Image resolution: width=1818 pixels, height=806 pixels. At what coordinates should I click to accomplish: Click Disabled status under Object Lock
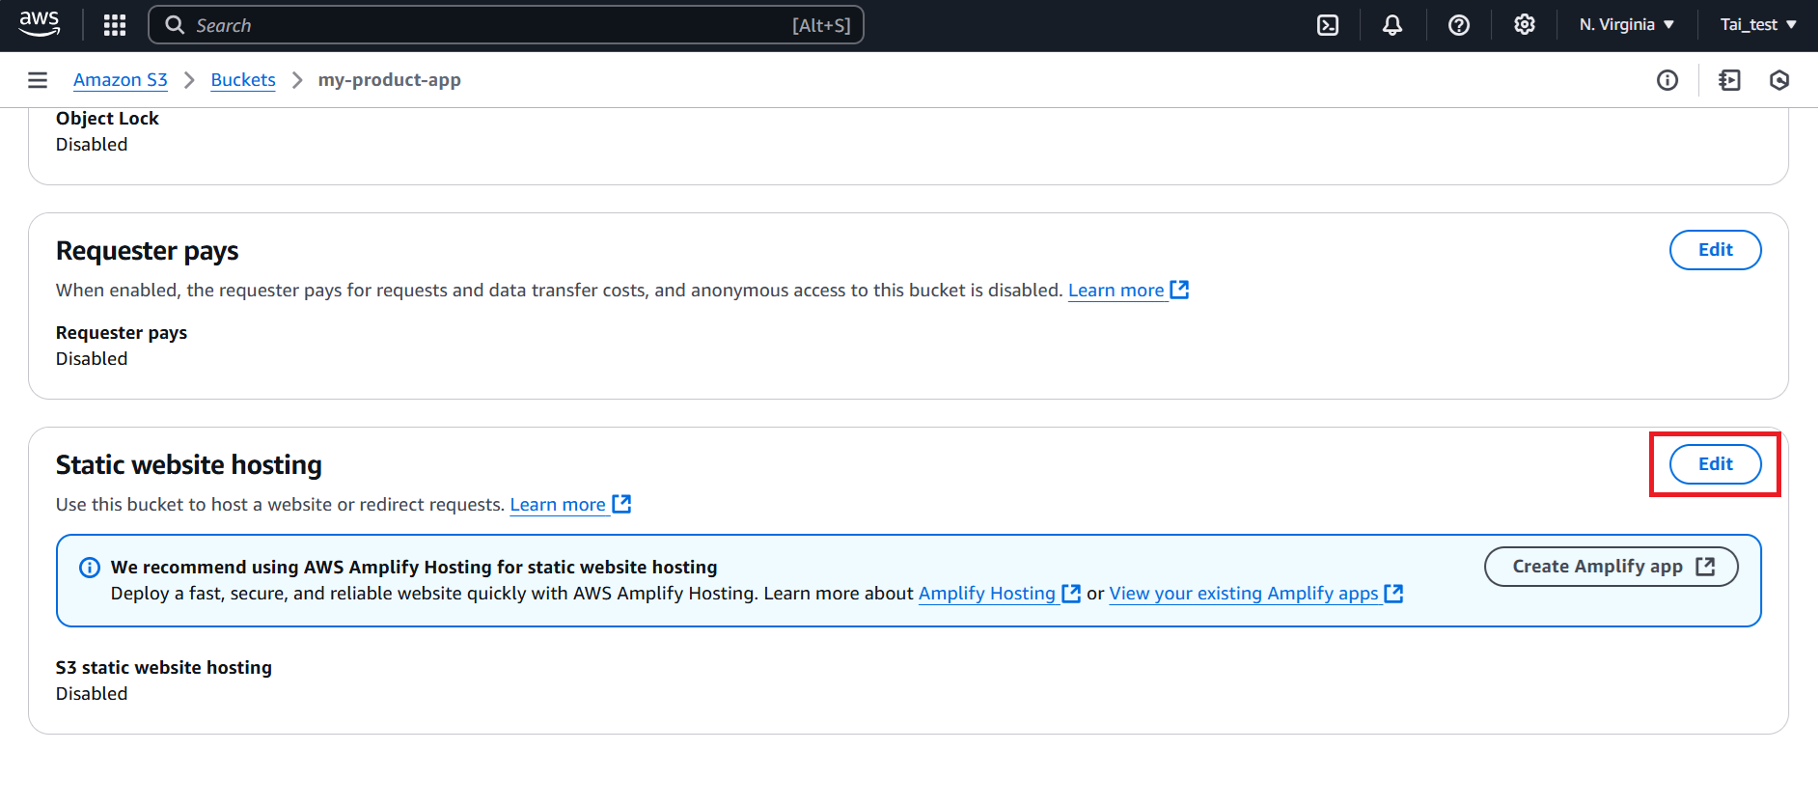coord(92,145)
